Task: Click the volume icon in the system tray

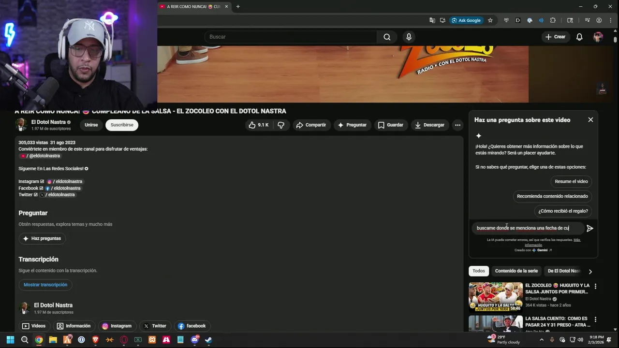Action: click(581, 340)
